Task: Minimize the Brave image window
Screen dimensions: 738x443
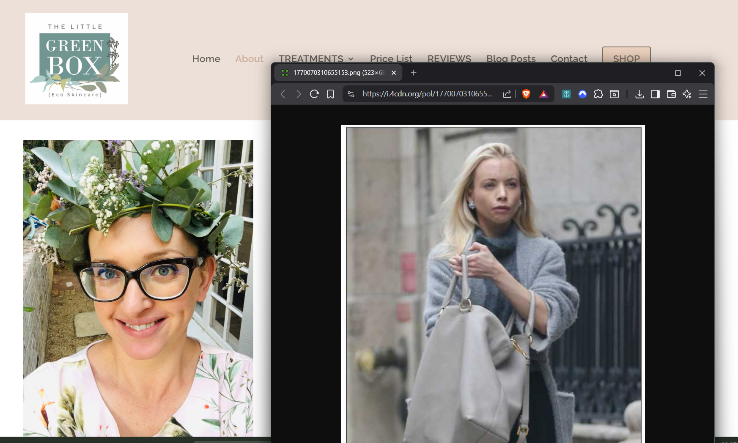Action: click(654, 73)
